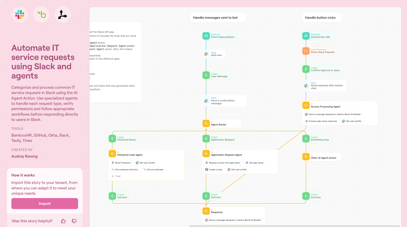Open the Create a case tool
The width and height of the screenshot is (407, 227).
click(x=214, y=170)
